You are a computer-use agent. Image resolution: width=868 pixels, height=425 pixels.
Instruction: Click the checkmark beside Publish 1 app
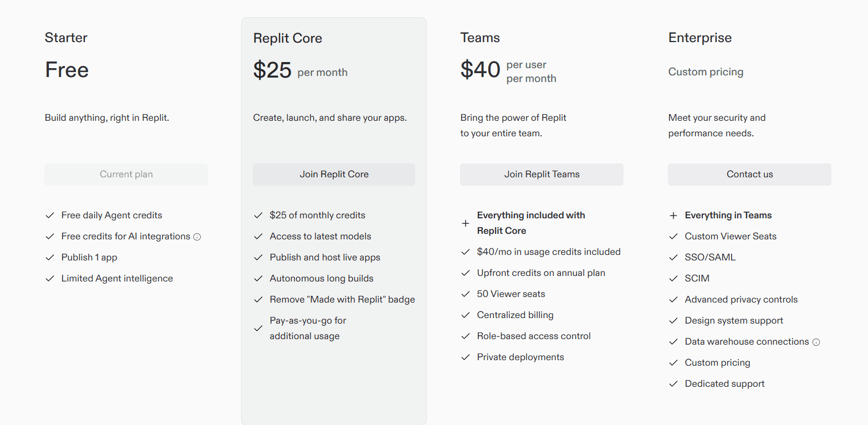(x=49, y=257)
